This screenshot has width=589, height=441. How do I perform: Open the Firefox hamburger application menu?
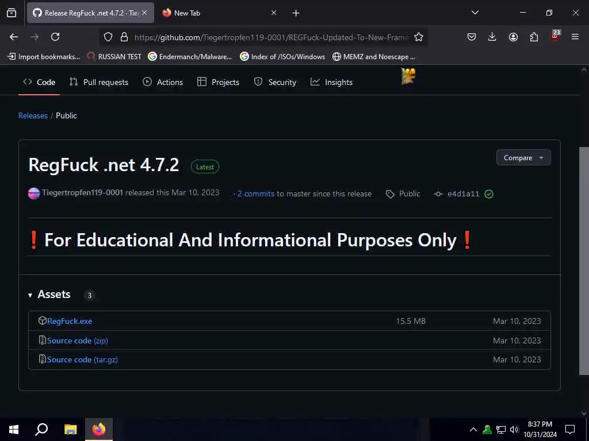click(575, 37)
